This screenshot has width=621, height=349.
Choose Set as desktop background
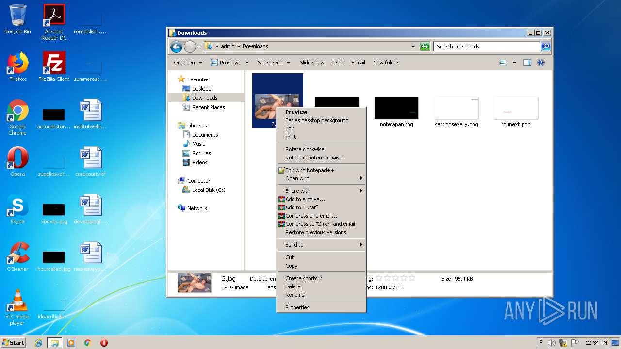click(x=321, y=120)
